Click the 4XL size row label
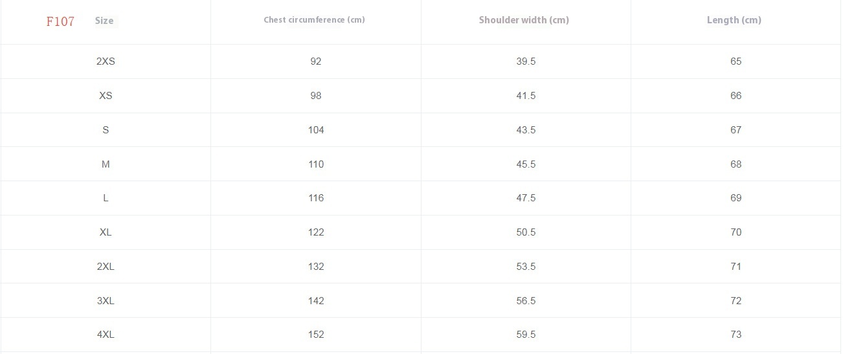Viewport: 843px width, 354px height. pyautogui.click(x=106, y=335)
